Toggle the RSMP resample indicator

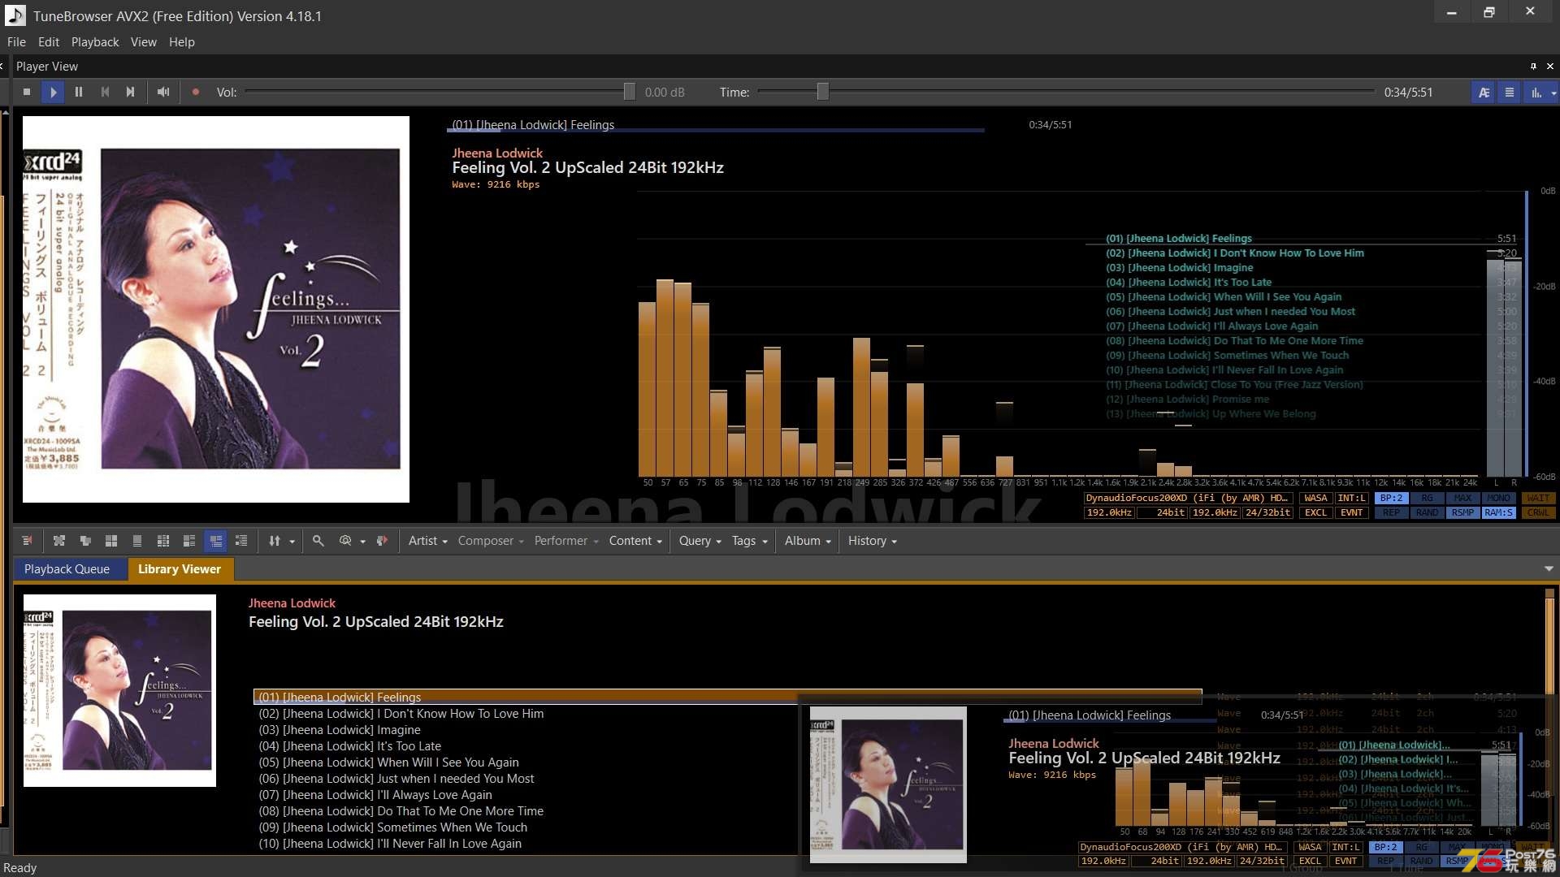tap(1462, 513)
